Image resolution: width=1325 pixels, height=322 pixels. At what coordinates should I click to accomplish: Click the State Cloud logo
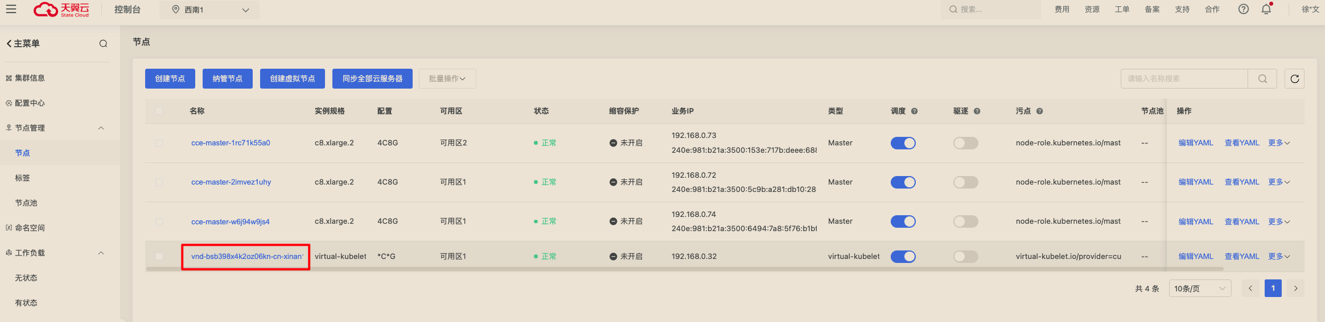pos(61,10)
